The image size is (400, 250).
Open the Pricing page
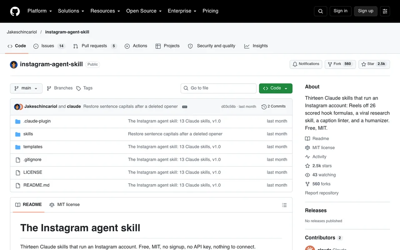point(210,11)
